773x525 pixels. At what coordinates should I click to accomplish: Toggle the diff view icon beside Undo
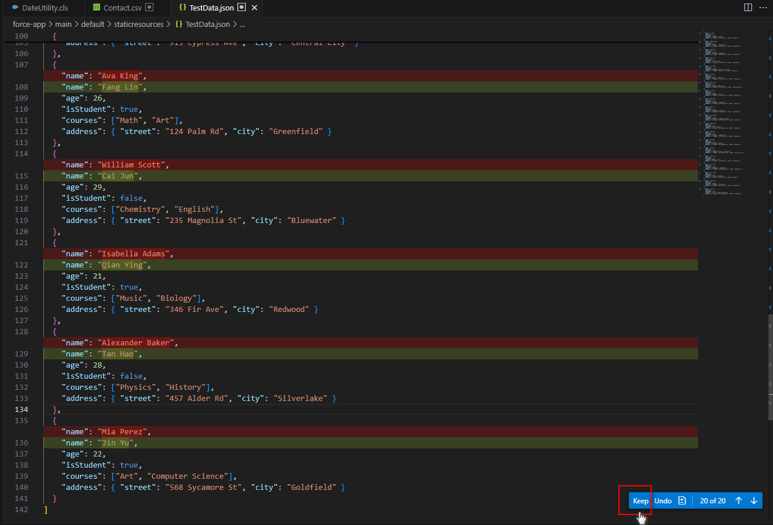pos(682,500)
